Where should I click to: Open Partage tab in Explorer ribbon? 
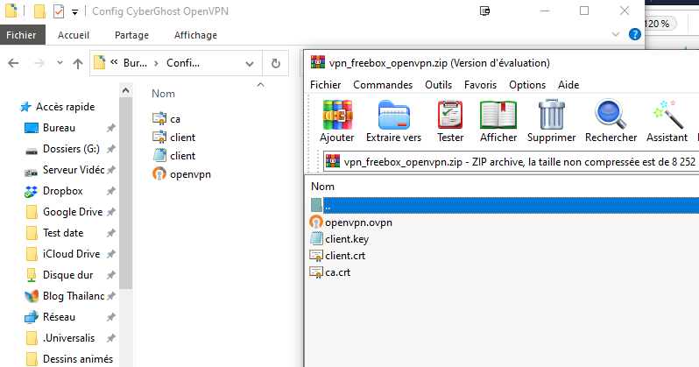click(131, 35)
